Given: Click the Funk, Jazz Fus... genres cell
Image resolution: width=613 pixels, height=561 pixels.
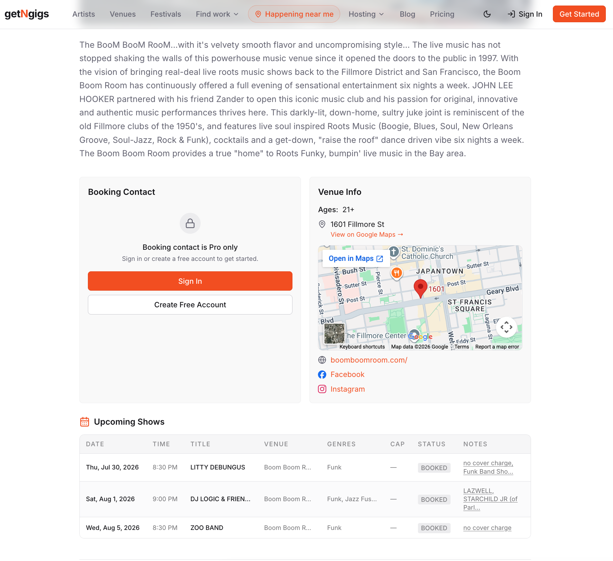Looking at the screenshot, I should coord(352,499).
